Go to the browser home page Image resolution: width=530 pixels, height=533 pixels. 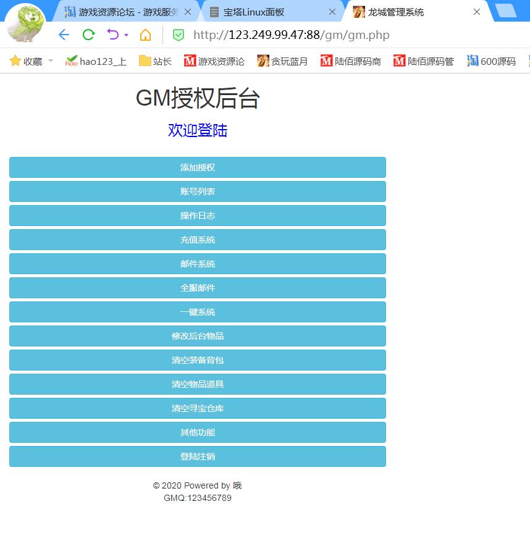145,35
